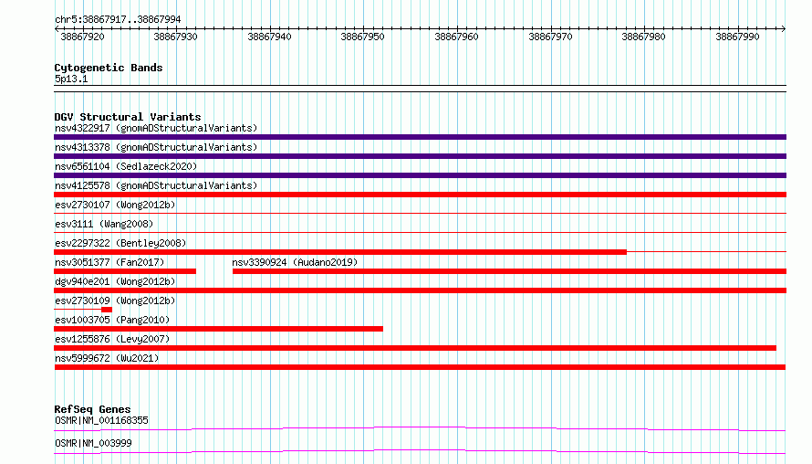
Task: Open the OSMR|NM_003999 transcript label
Action: pyautogui.click(x=93, y=443)
